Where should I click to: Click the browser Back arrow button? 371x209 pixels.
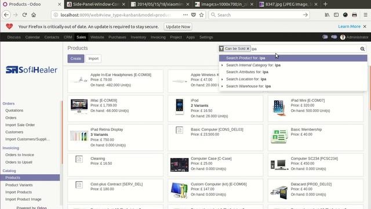[x=6, y=15]
